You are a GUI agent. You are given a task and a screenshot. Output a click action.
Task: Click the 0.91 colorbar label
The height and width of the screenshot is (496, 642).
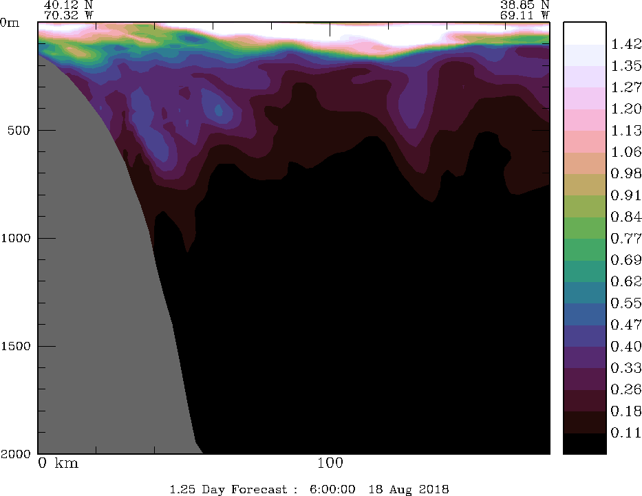click(x=626, y=195)
